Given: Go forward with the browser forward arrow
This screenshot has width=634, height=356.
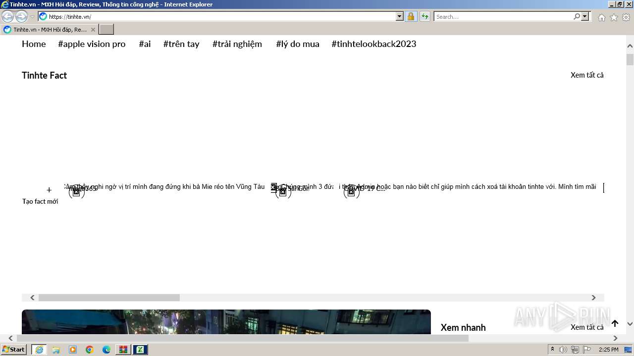Looking at the screenshot, I should click(21, 17).
